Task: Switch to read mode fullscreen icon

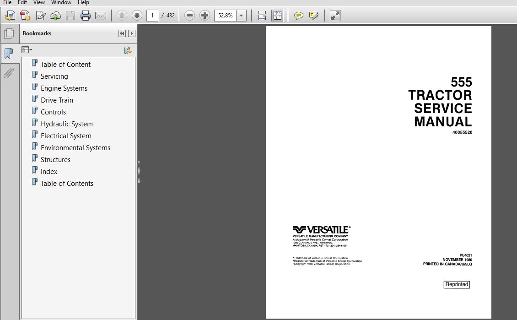Action: coord(335,16)
